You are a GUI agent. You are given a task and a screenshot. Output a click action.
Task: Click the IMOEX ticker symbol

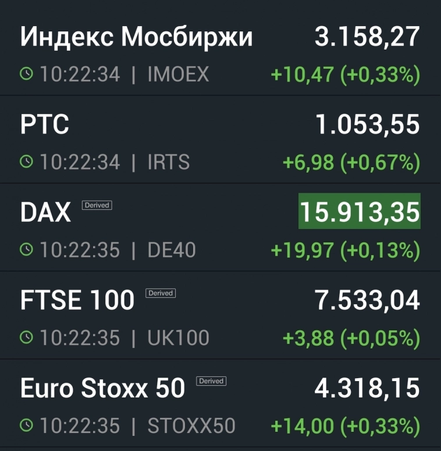pyautogui.click(x=178, y=75)
